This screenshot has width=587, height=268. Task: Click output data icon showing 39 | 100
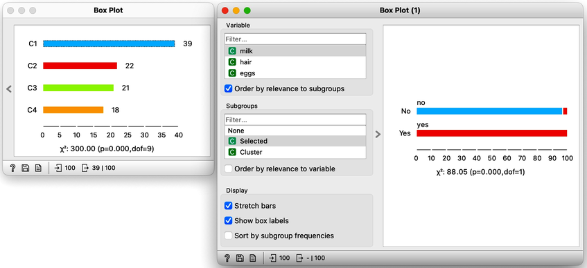coord(85,168)
